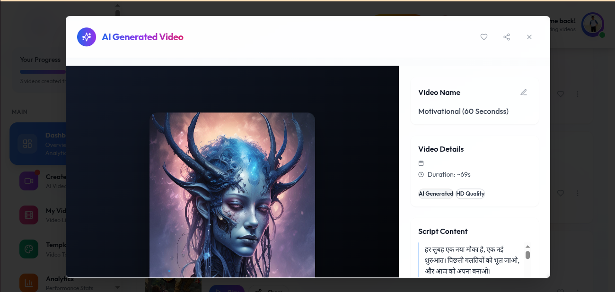Open the Analytics bar chart icon in sidebar
This screenshot has height=292, width=615.
pyautogui.click(x=29, y=283)
